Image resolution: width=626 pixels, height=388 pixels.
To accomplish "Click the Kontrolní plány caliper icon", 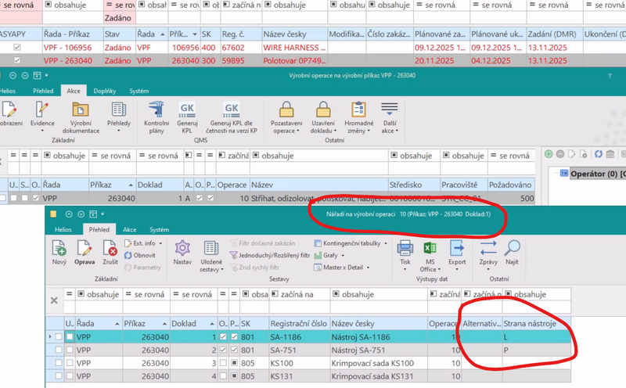I will click(156, 110).
